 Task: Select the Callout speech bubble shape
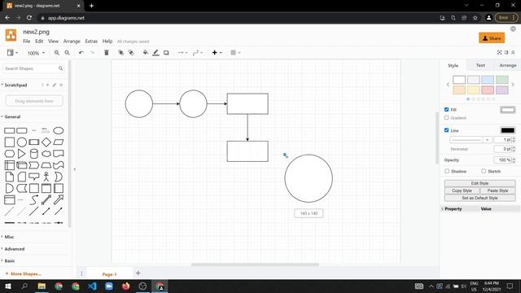34,177
